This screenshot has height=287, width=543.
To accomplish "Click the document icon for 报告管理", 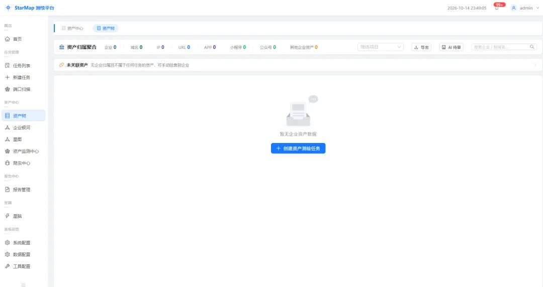I will pos(7,190).
